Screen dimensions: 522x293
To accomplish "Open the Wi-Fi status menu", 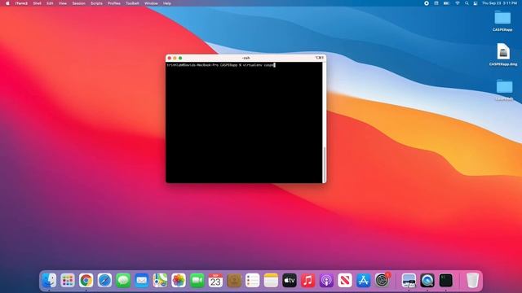I will (458, 3).
